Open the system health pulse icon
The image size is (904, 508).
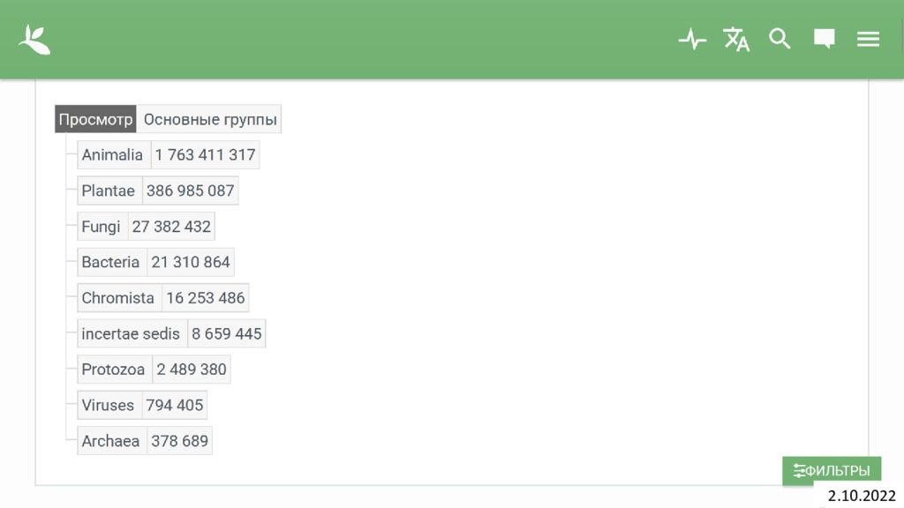coord(692,39)
